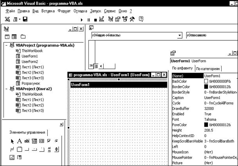Click View Code icon in Project Explorer
Viewport: 238px width, 166px height.
point(7,37)
